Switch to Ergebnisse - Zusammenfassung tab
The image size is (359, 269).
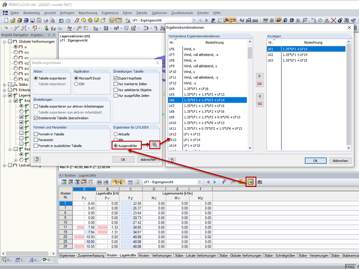click(x=82, y=255)
